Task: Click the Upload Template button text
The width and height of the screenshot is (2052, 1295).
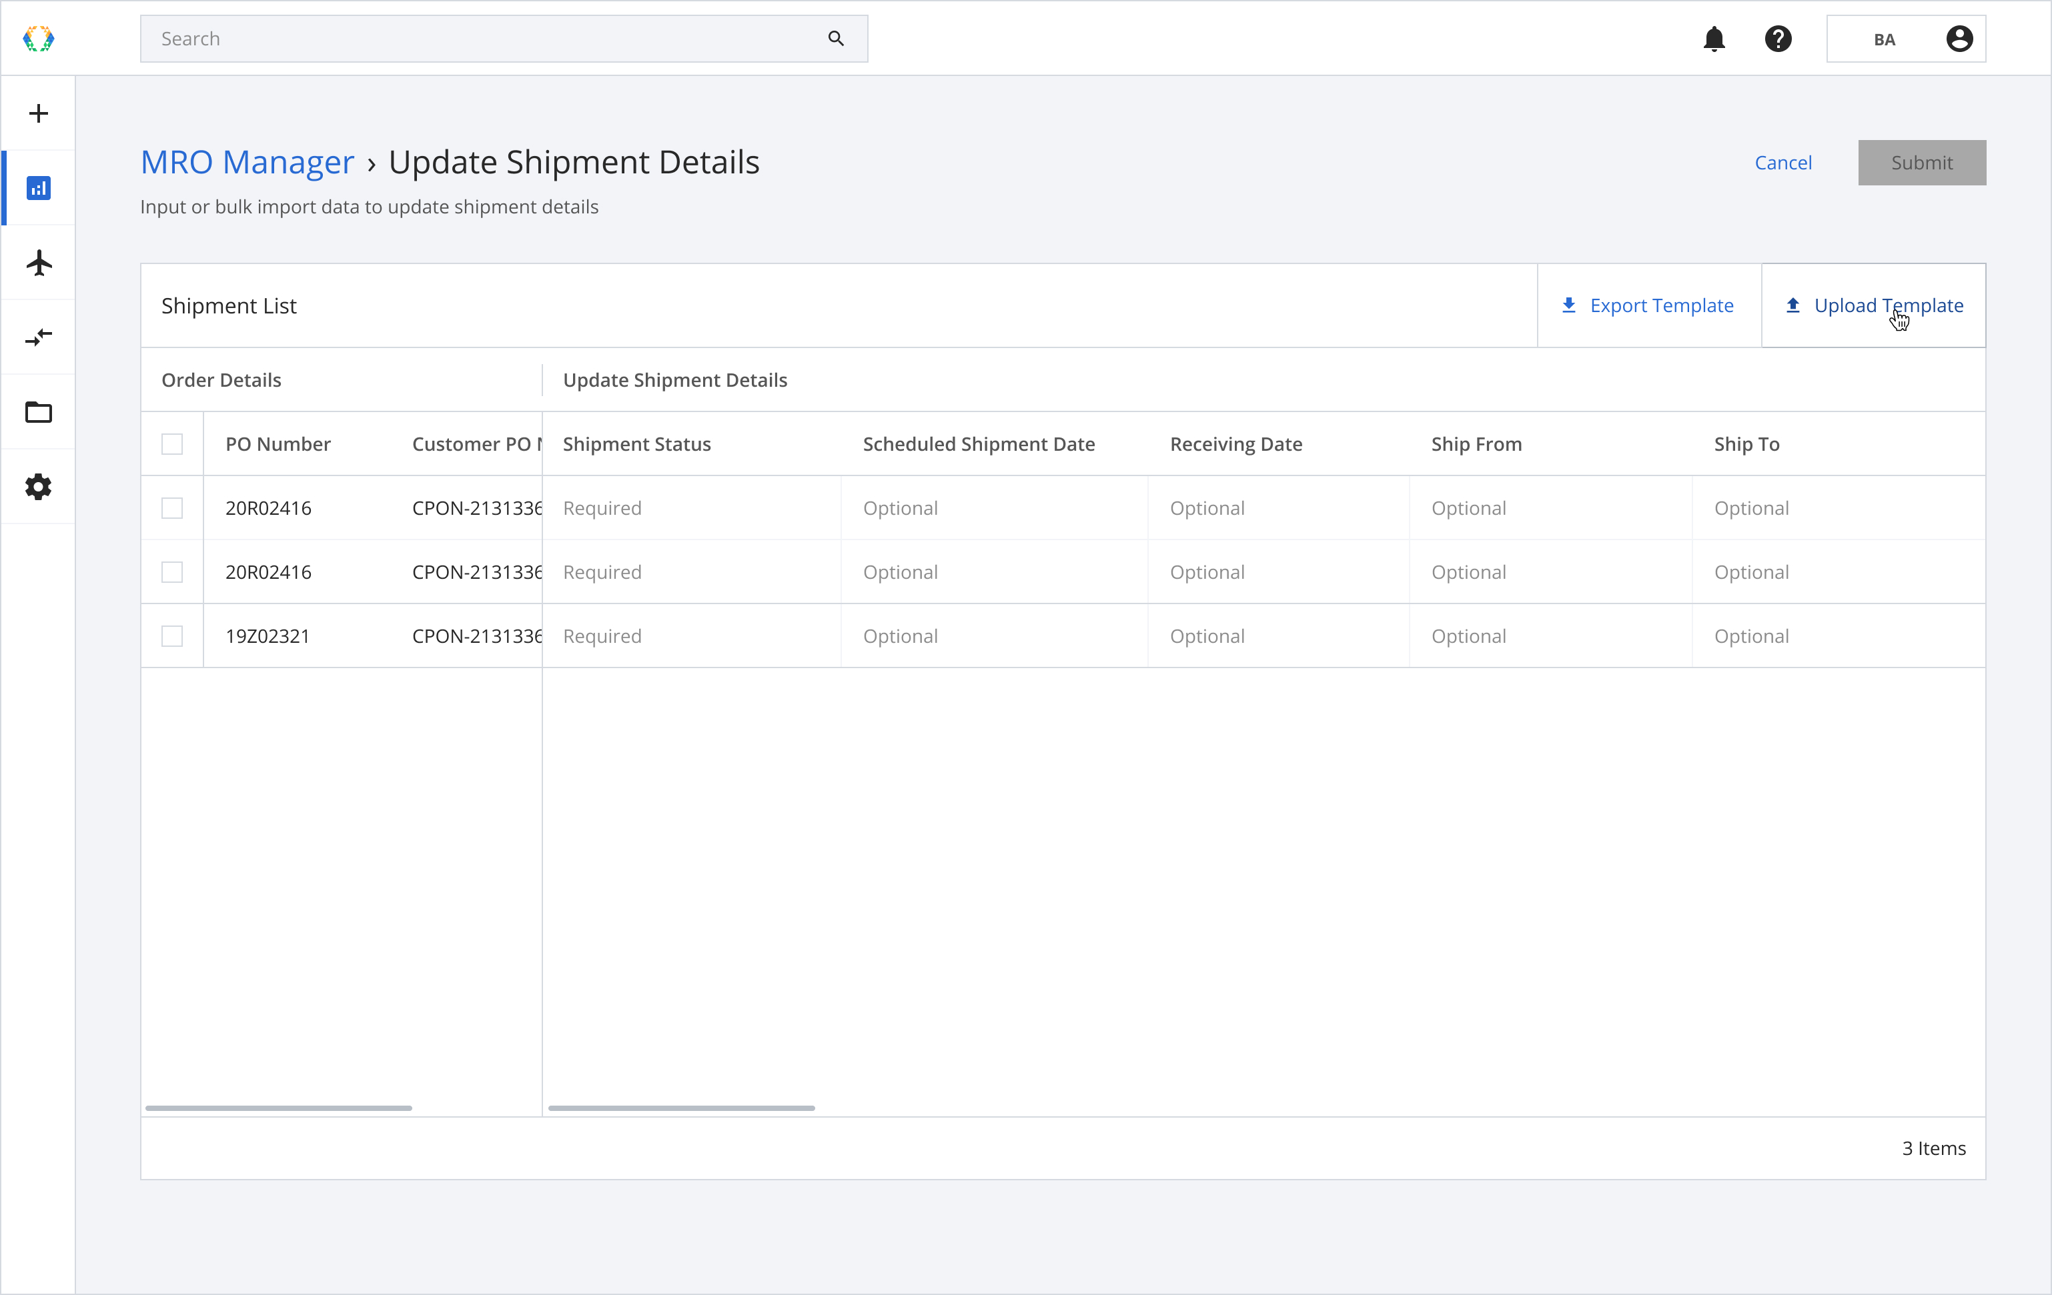Action: (1889, 305)
